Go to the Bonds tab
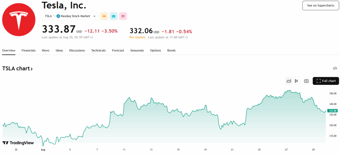The height and width of the screenshot is (155, 340). (171, 51)
